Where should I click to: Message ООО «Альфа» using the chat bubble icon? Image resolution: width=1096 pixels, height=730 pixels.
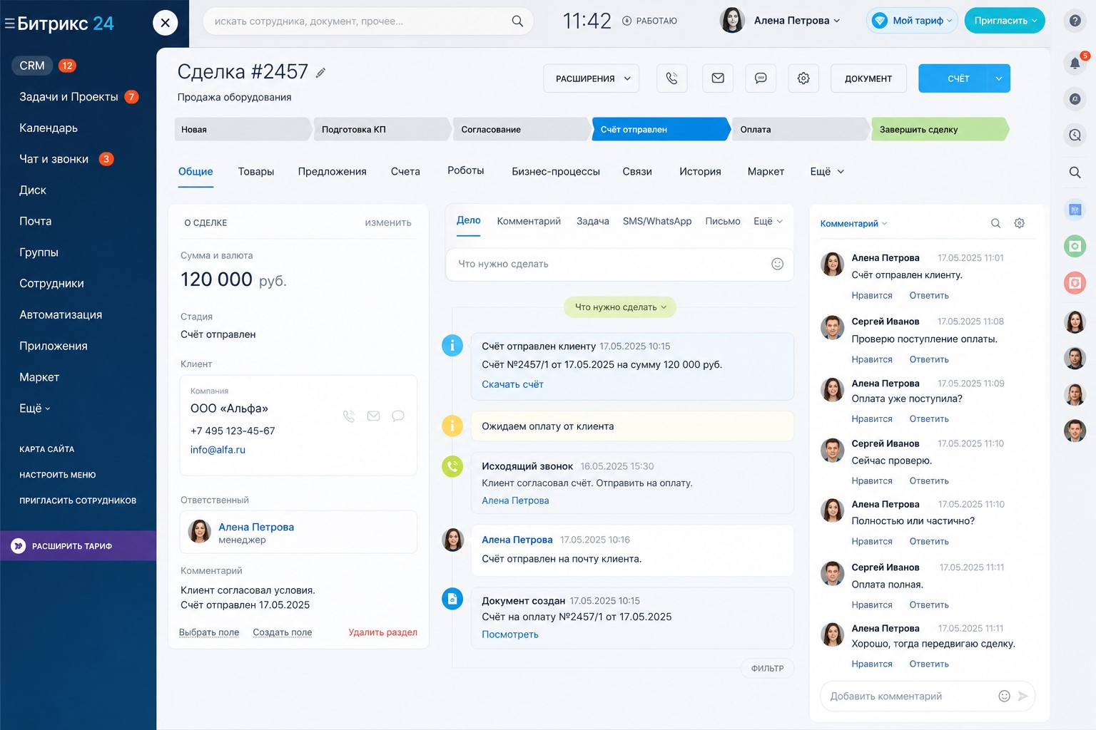398,416
